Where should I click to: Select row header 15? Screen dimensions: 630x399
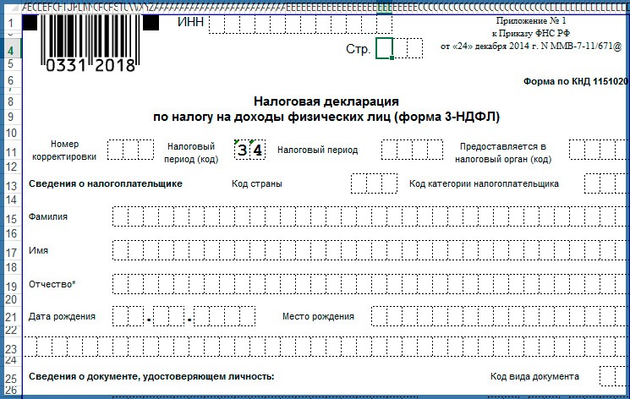[10, 219]
